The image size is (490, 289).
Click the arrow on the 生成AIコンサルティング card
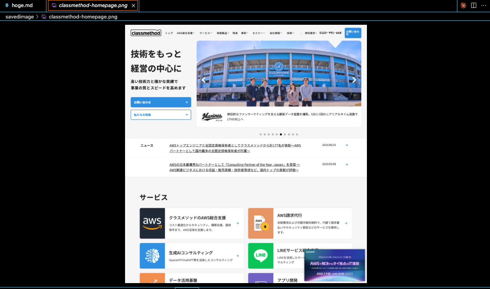tap(238, 256)
